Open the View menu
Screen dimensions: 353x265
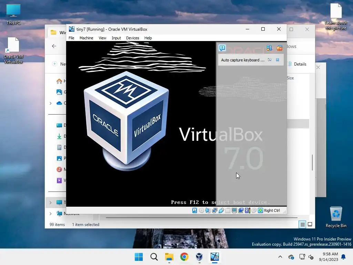click(102, 38)
